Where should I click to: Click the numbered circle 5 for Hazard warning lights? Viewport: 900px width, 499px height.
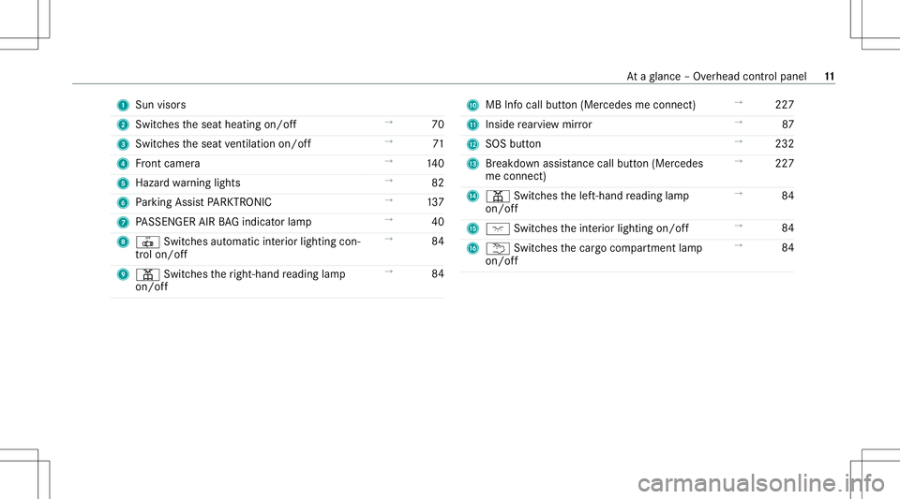click(123, 183)
